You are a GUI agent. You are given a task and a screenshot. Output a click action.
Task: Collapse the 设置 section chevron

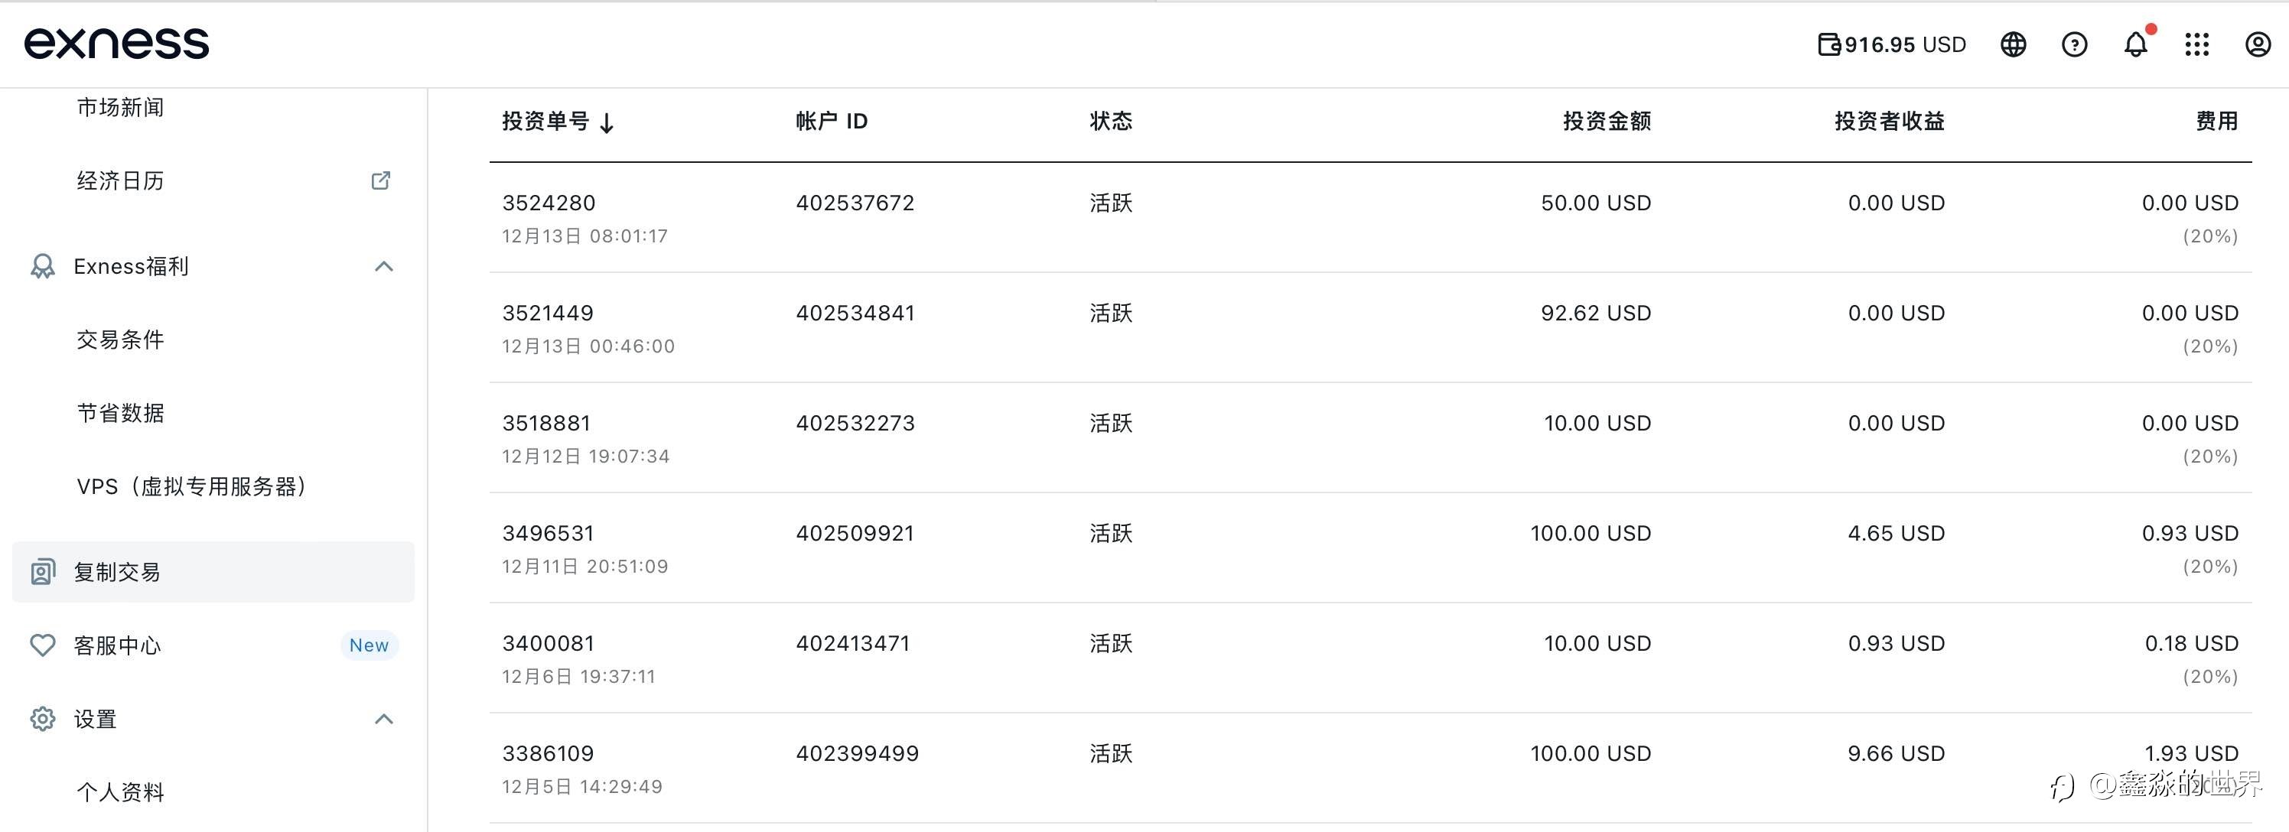383,720
